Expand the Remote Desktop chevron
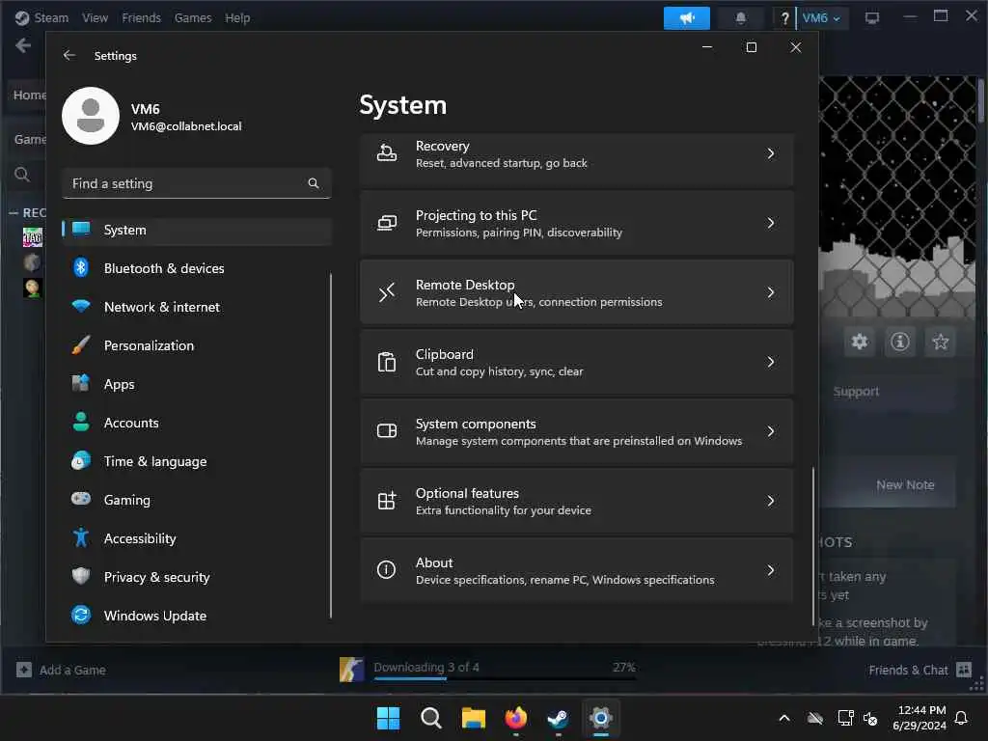Viewport: 988px width, 741px height. click(771, 292)
